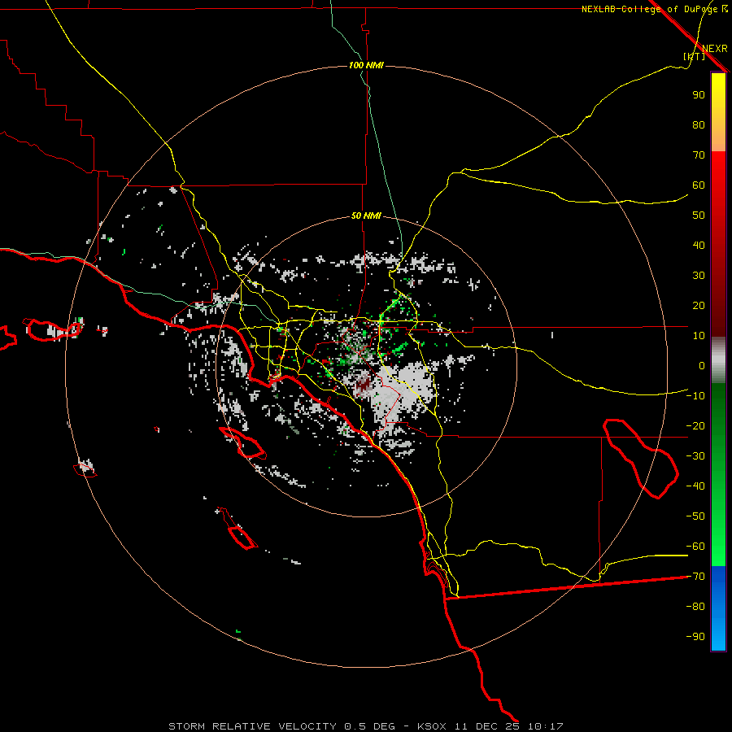
Task: Select the -50 value on velocity scale
Action: point(695,516)
